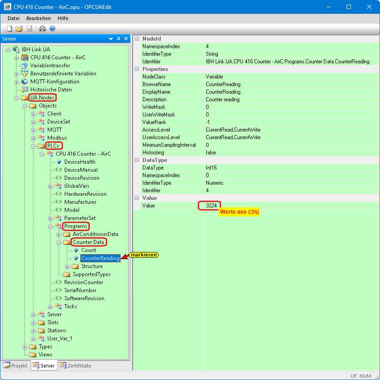Click the DeviceSet object icon
380x380 pixels.
[x=42, y=122]
